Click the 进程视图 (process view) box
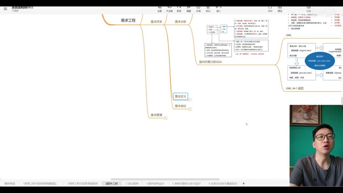This screenshot has height=193, width=343. [x=301, y=73]
